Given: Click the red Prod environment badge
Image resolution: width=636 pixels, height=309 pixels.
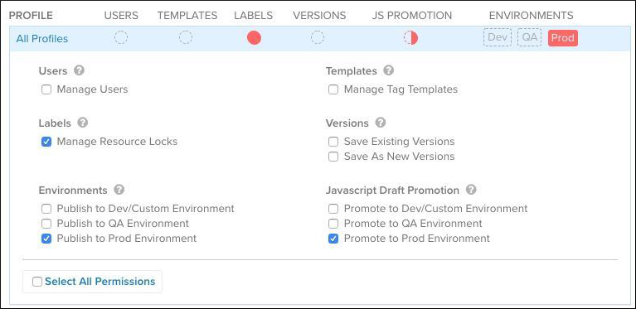Looking at the screenshot, I should pos(562,38).
